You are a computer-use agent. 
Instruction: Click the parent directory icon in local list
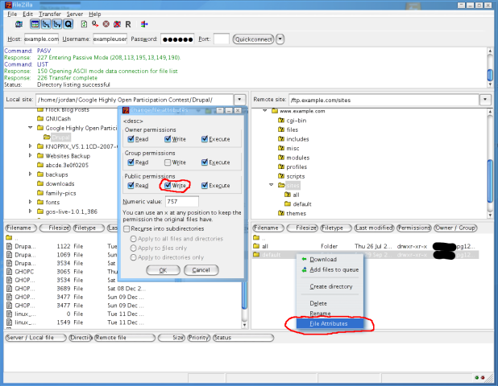9,237
